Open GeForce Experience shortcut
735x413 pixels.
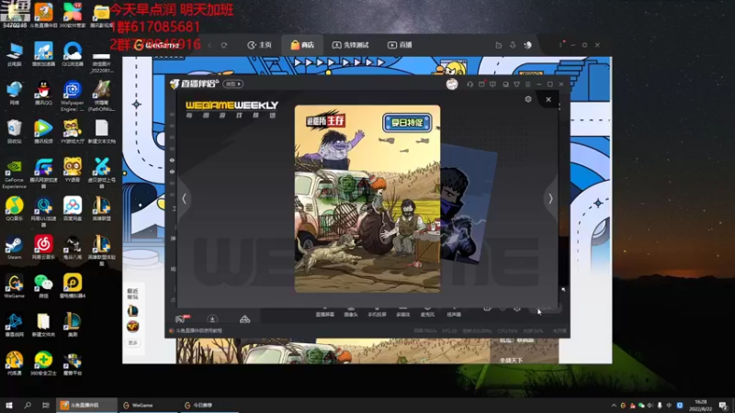[15, 173]
